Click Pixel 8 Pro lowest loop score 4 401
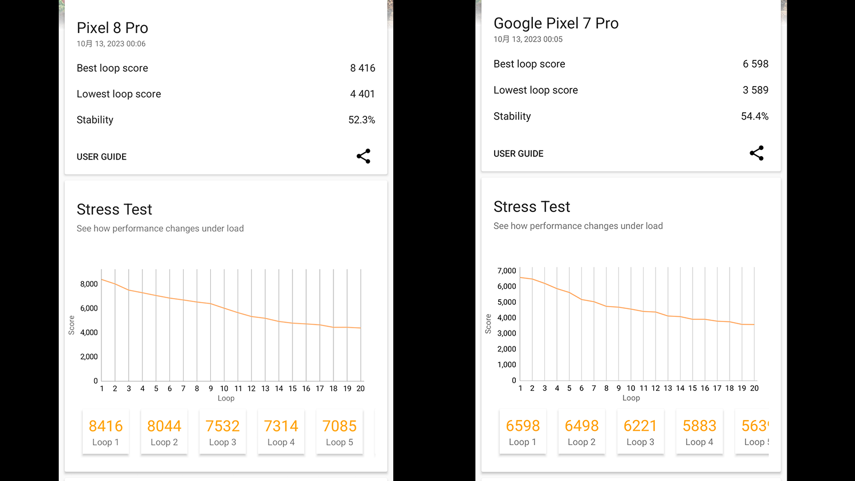Image resolution: width=855 pixels, height=481 pixels. pyautogui.click(x=363, y=94)
